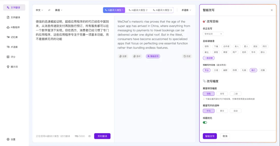Choose the 优雅 writing style
The height and width of the screenshot is (146, 280).
point(263,70)
